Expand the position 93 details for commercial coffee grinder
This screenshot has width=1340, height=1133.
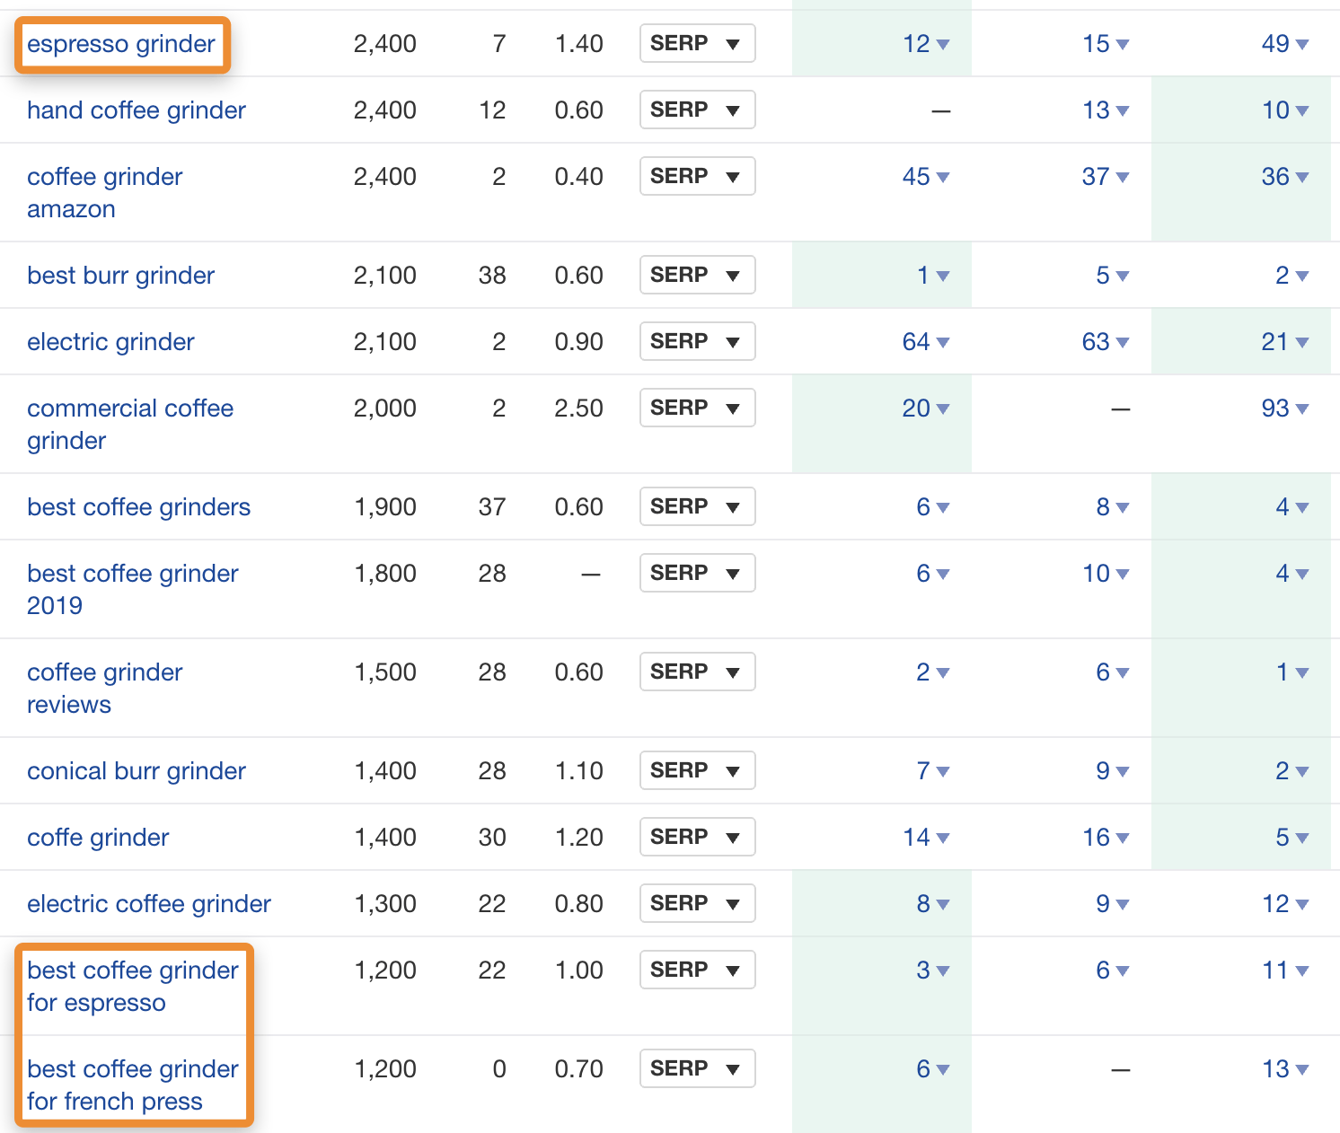coord(1279,408)
